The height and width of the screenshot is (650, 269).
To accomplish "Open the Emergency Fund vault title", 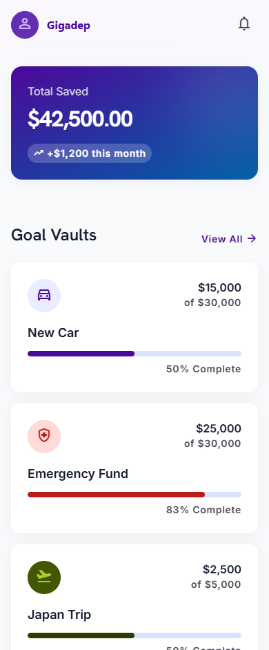I will 78,474.
